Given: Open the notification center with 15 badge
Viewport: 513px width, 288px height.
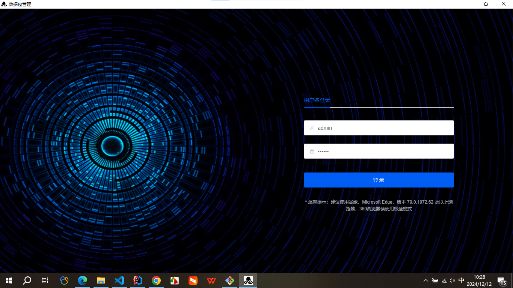Looking at the screenshot, I should point(501,280).
